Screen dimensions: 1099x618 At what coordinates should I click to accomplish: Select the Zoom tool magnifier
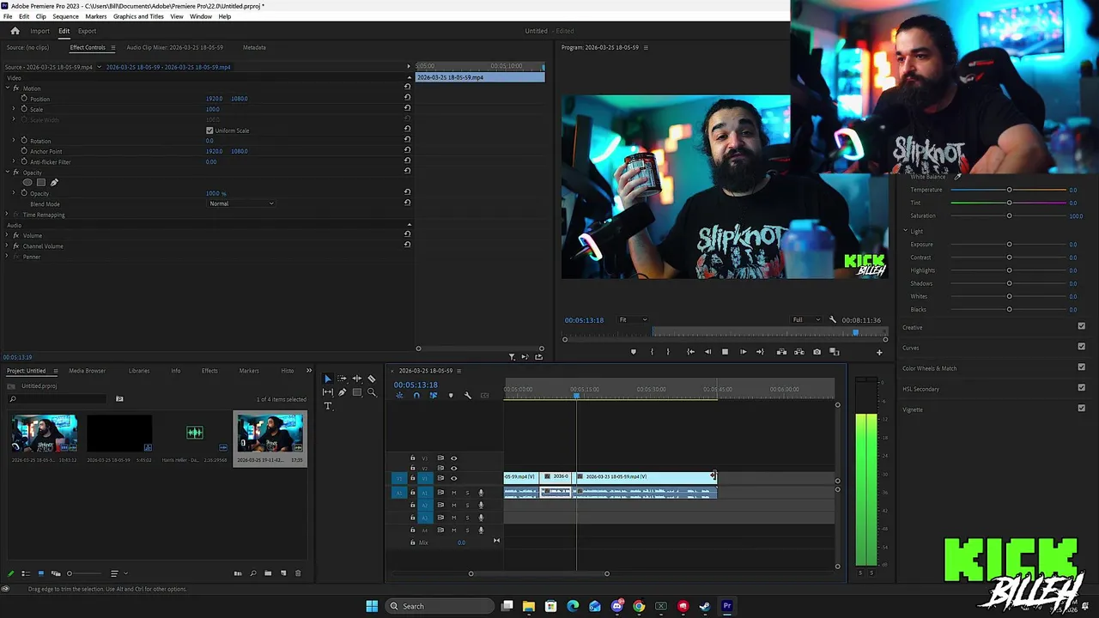click(x=371, y=392)
